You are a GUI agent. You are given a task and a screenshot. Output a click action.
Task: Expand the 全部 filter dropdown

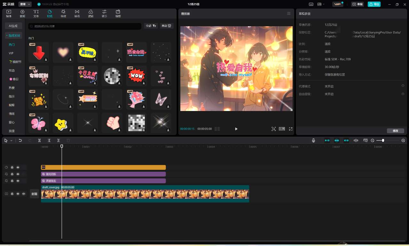click(x=151, y=26)
